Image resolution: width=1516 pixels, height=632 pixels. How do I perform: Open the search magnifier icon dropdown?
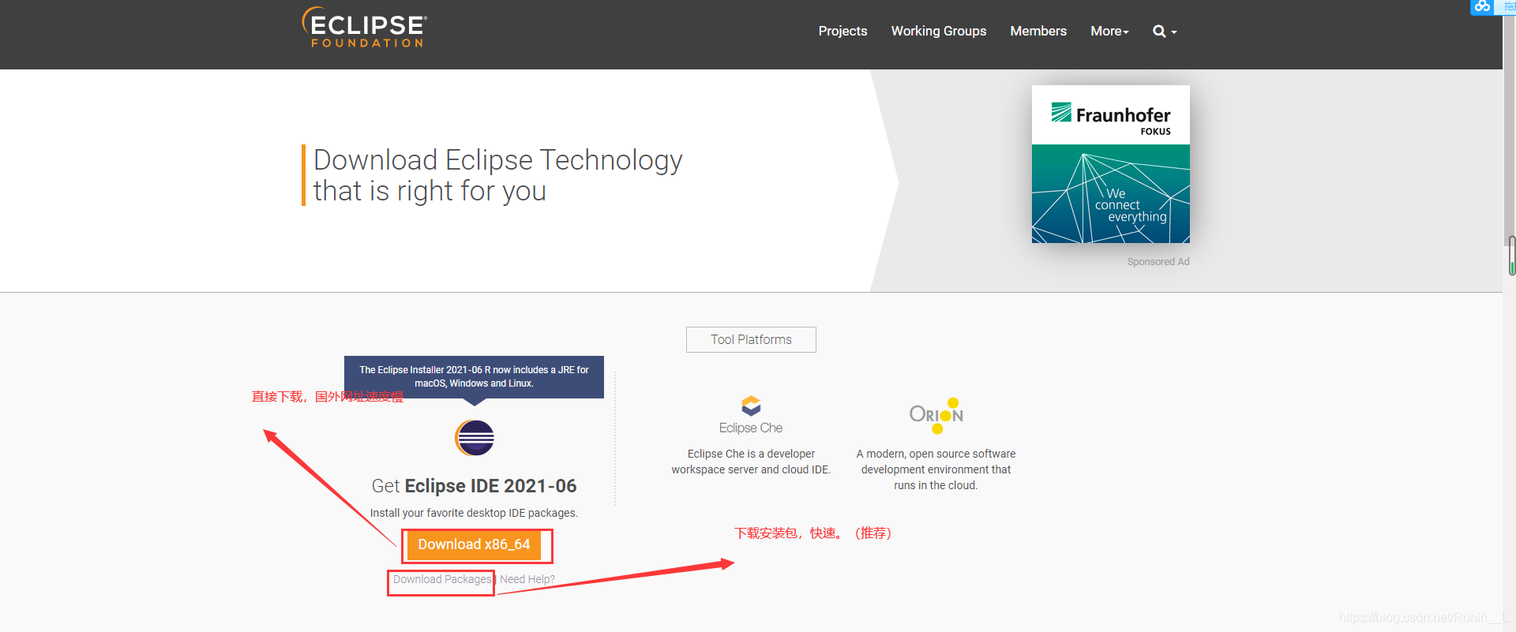[x=1165, y=32]
